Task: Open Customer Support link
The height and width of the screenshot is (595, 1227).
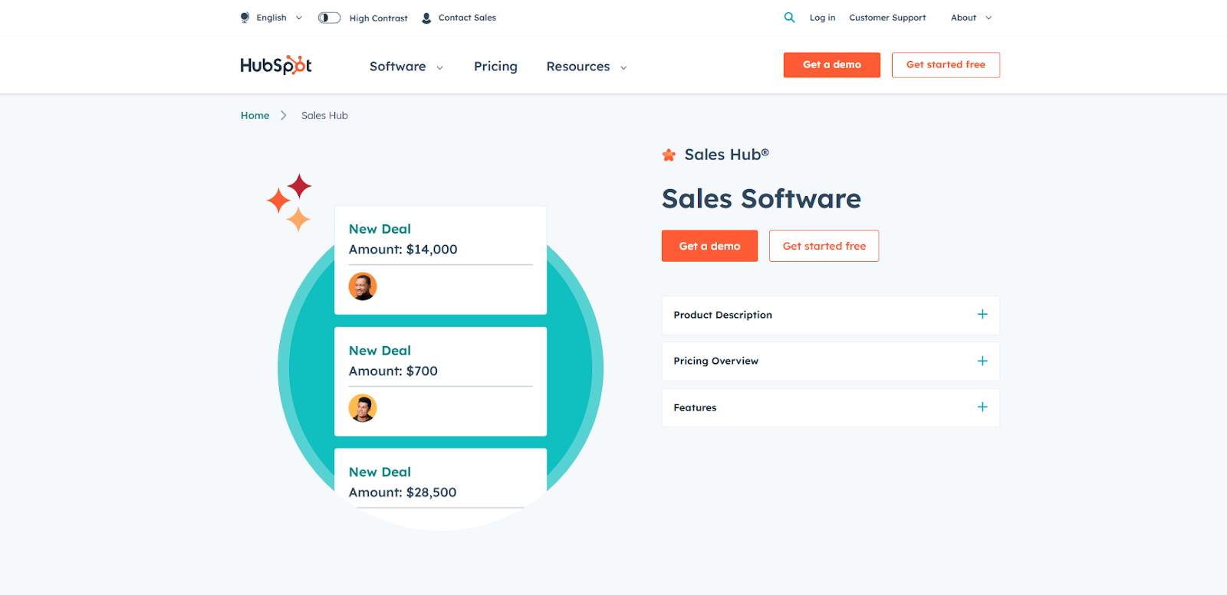Action: click(x=887, y=18)
